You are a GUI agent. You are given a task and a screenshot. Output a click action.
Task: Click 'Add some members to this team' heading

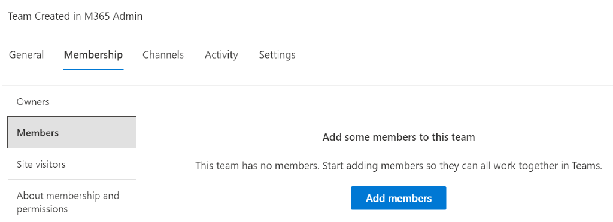click(x=398, y=137)
